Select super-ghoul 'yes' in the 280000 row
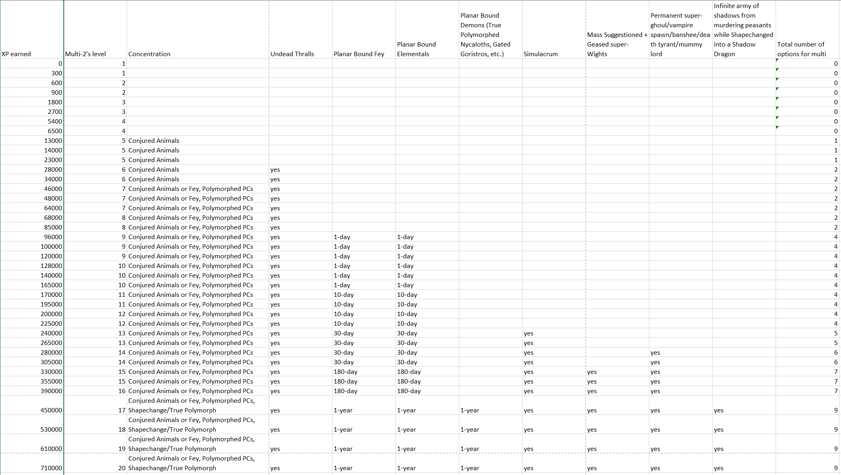 pos(681,352)
